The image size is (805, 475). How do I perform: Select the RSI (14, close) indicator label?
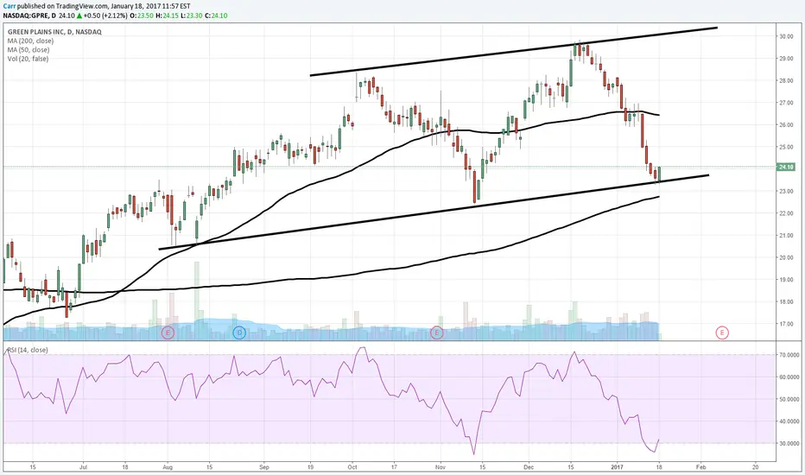click(28, 350)
